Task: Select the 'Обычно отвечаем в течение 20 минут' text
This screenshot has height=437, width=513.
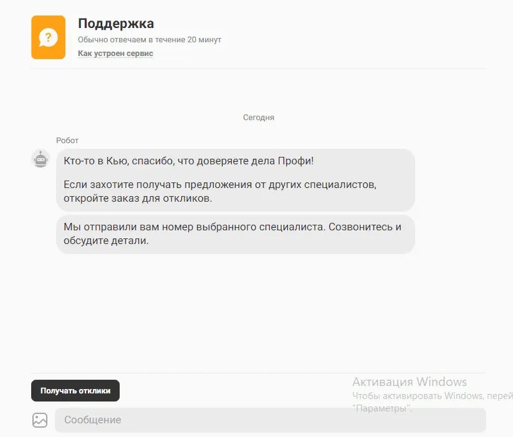Action: point(150,40)
